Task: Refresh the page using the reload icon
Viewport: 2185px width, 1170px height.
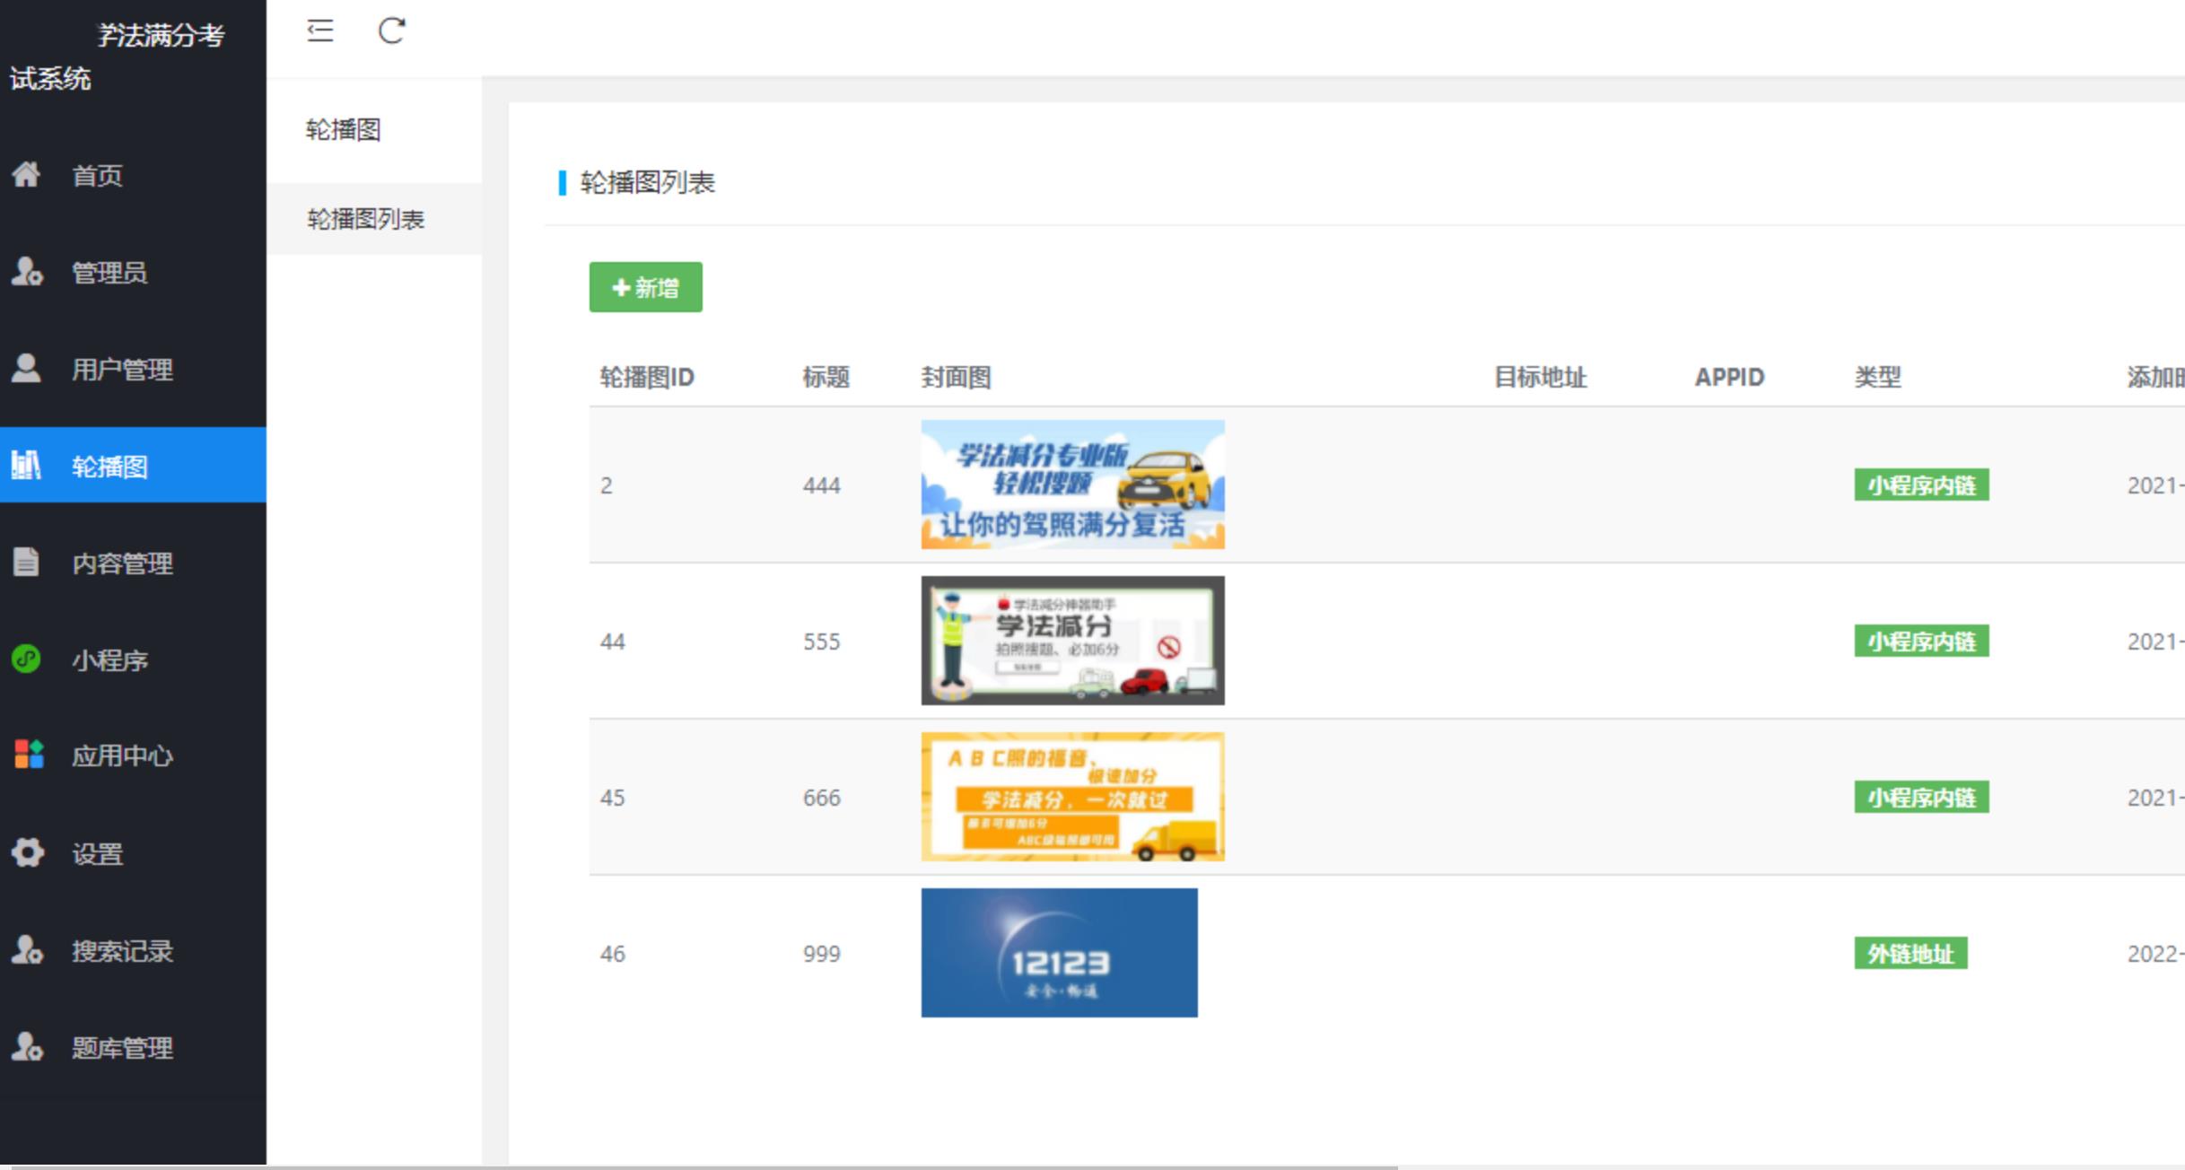Action: (391, 31)
